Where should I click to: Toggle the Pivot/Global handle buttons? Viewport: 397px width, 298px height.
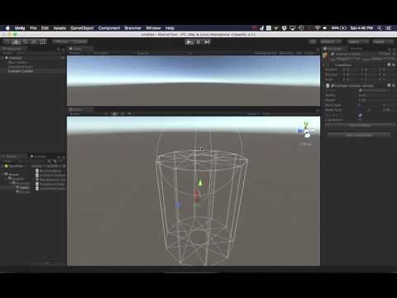tap(70, 41)
